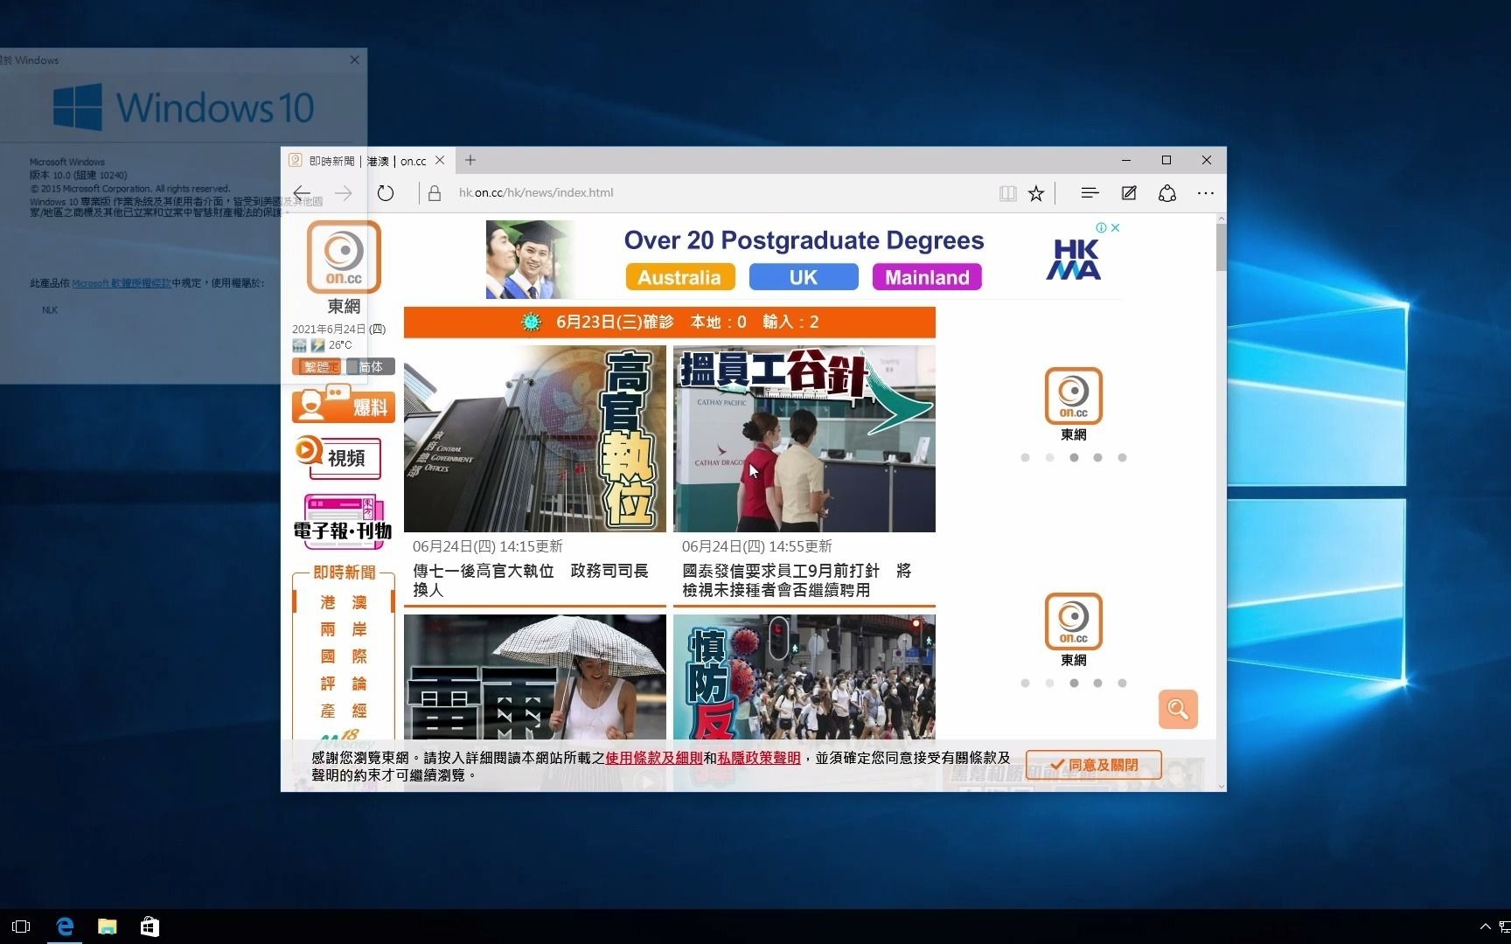This screenshot has height=944, width=1511.
Task: Select last dot of upper carousel
Action: 1122,457
